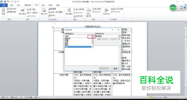This screenshot has width=187, height=100.
Task: Click the 标记索引项 (Mark Index Entry) icon
Action: tap(88, 10)
